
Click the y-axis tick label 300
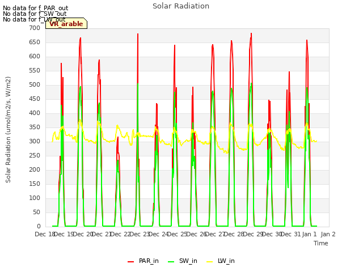tap(35, 141)
